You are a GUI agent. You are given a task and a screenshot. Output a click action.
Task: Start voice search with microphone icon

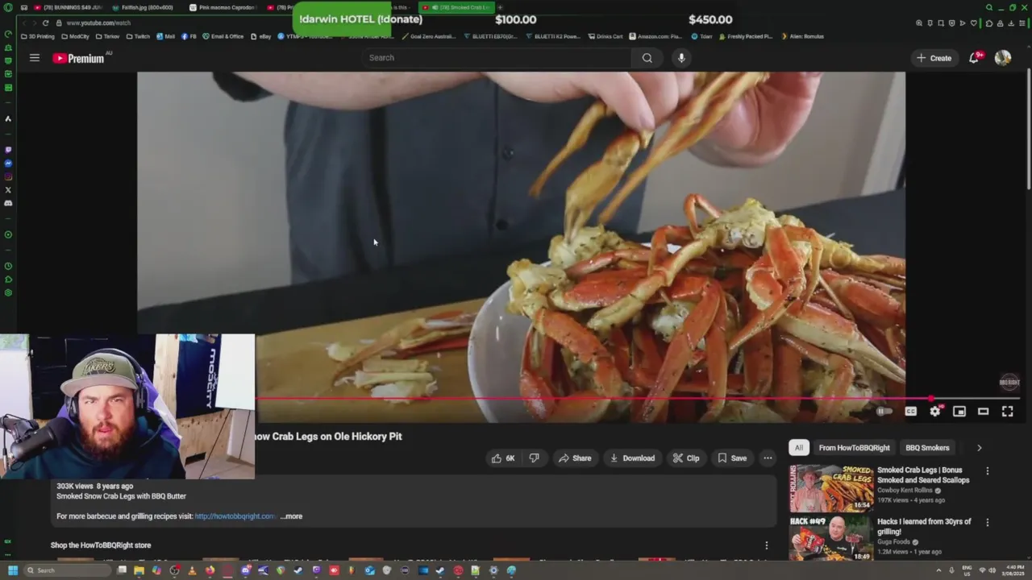[x=681, y=58]
